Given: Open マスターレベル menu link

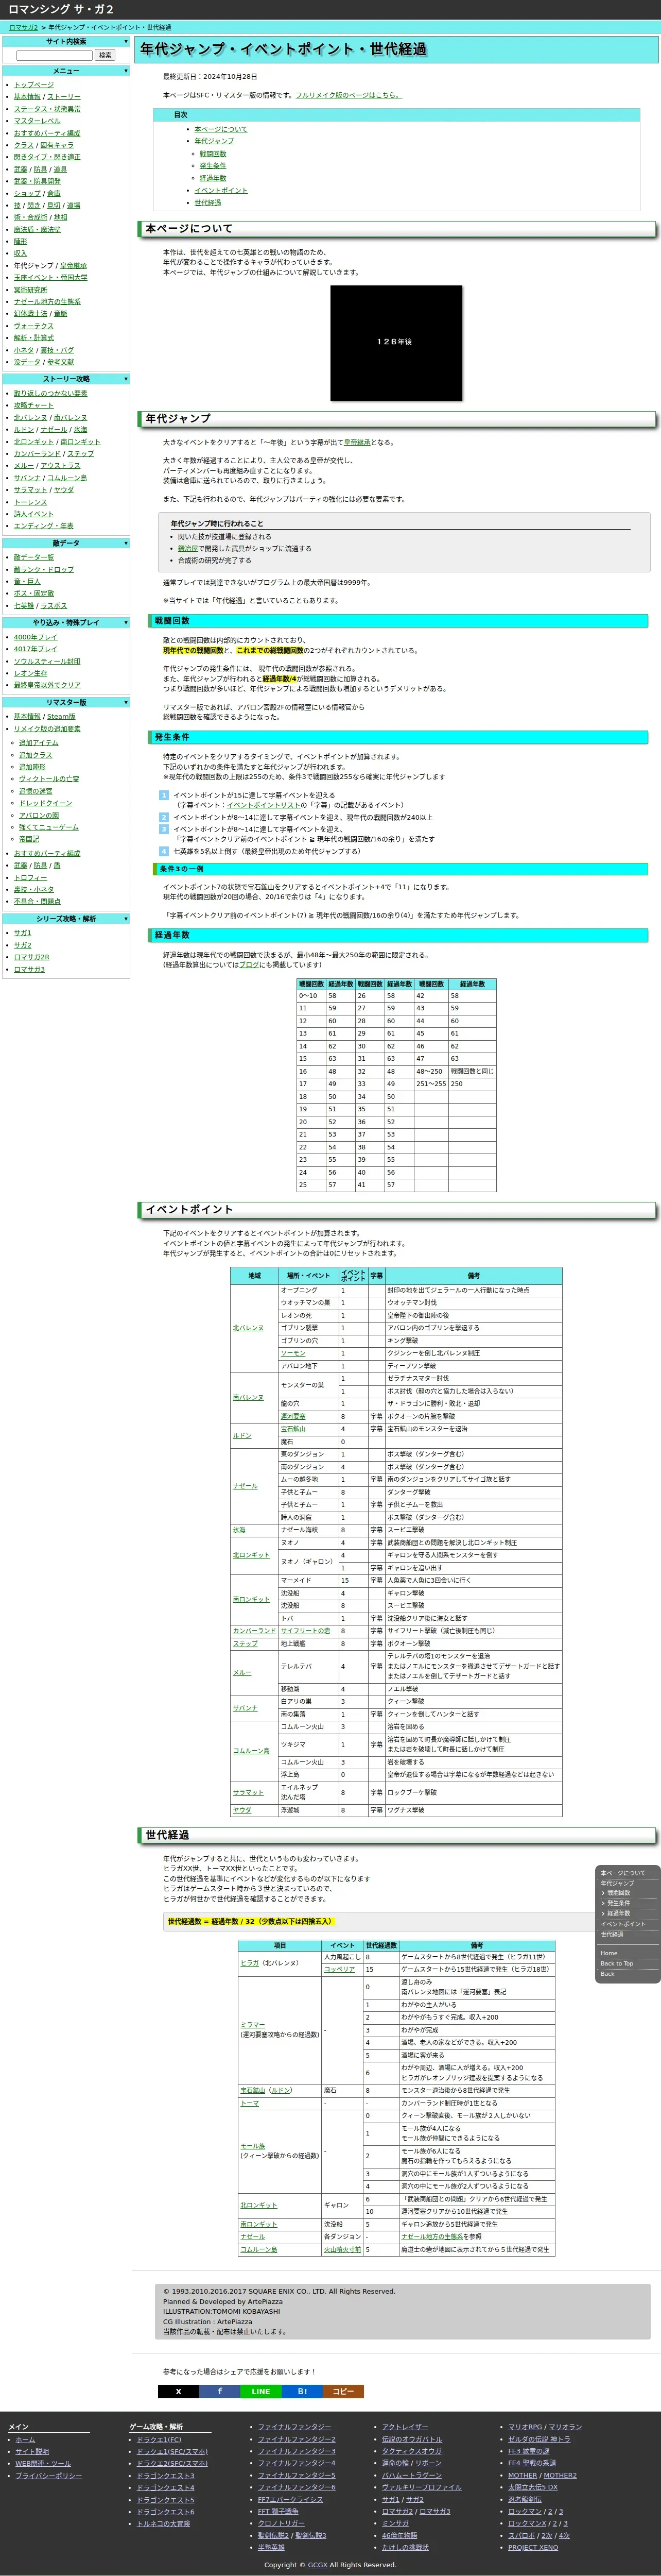Looking at the screenshot, I should pyautogui.click(x=37, y=121).
